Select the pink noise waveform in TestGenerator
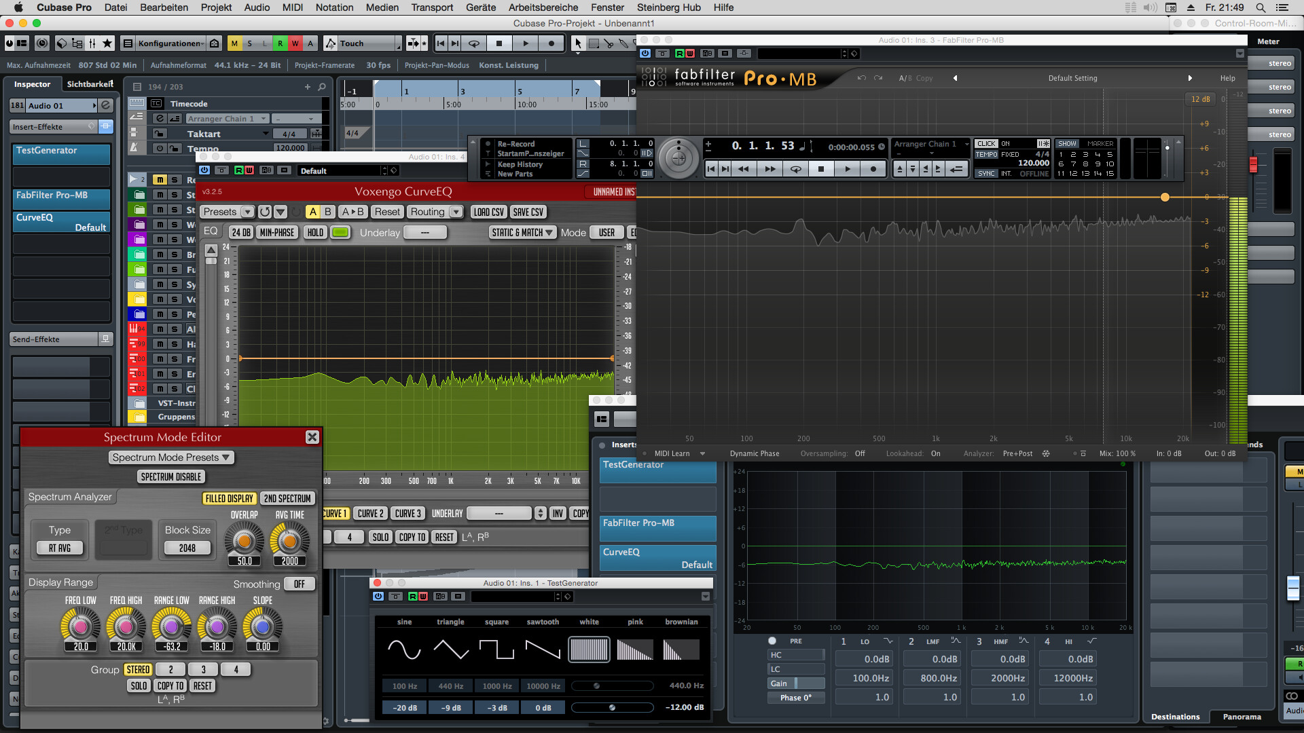The height and width of the screenshot is (733, 1304). 635,650
